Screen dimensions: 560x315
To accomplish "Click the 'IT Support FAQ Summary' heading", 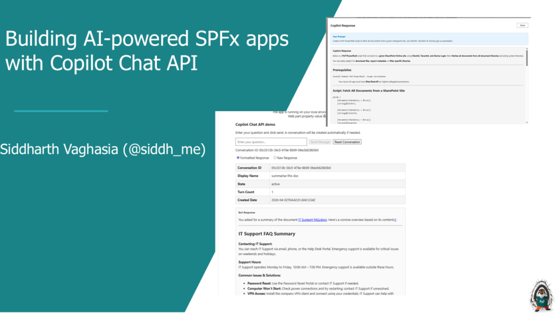I will pos(267,234).
